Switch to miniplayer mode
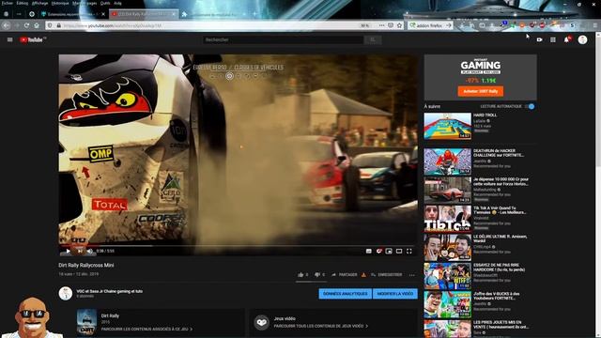This screenshot has height=338, width=601. click(x=389, y=251)
